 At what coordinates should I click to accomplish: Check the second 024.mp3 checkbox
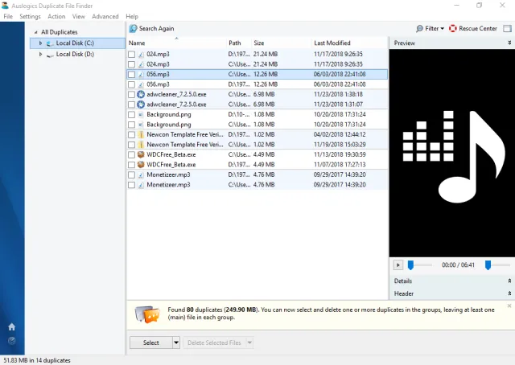[x=131, y=64]
